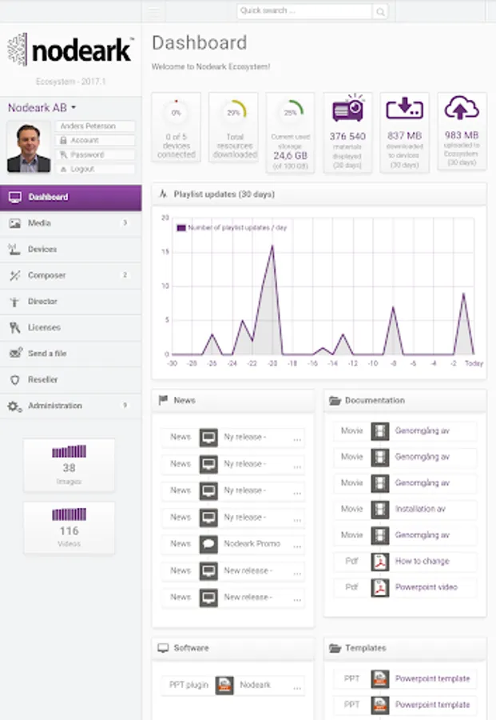Click the Devices icon in sidebar

[14, 250]
